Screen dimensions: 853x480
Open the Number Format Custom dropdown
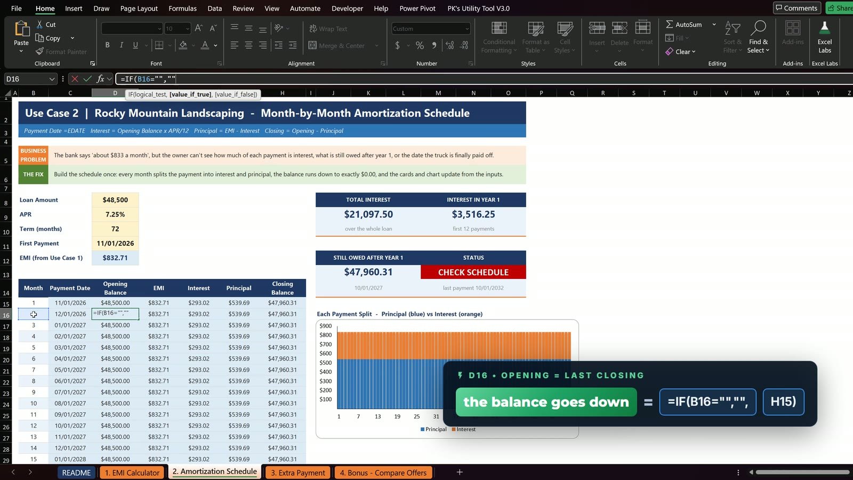tap(467, 29)
